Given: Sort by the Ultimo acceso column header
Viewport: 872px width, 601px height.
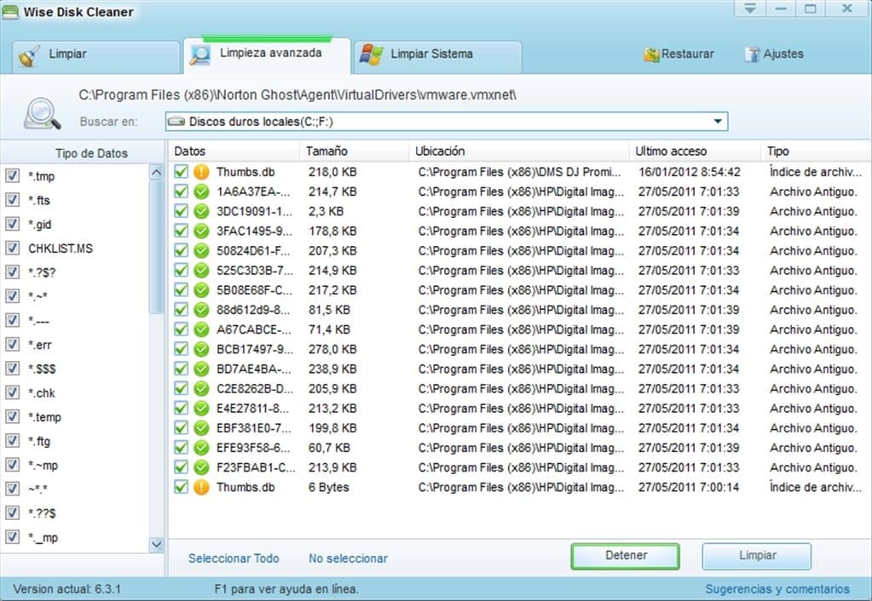Looking at the screenshot, I should tap(694, 151).
